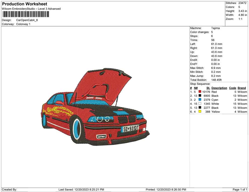The image size is (249, 192).
Task: Click the Code column header
Action: pyautogui.click(x=233, y=88)
